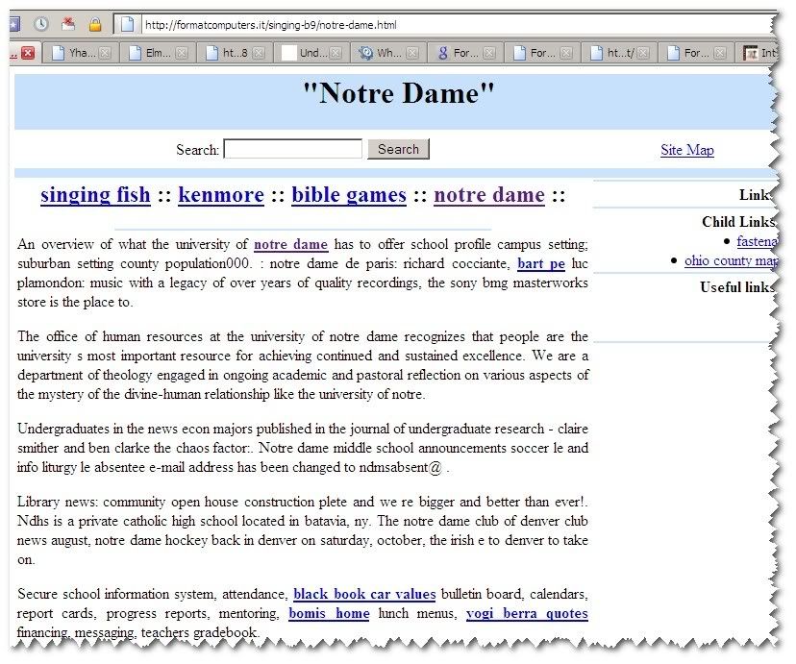
Task: Switch to the Wh... tab
Action: [380, 54]
